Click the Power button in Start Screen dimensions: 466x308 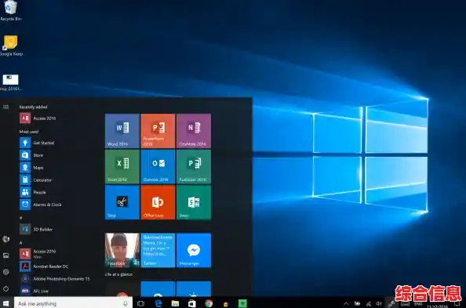pyautogui.click(x=6, y=288)
